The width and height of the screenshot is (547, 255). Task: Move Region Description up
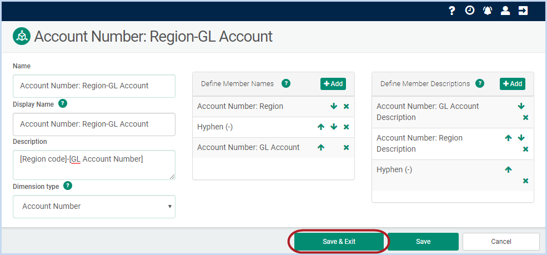[x=509, y=138]
